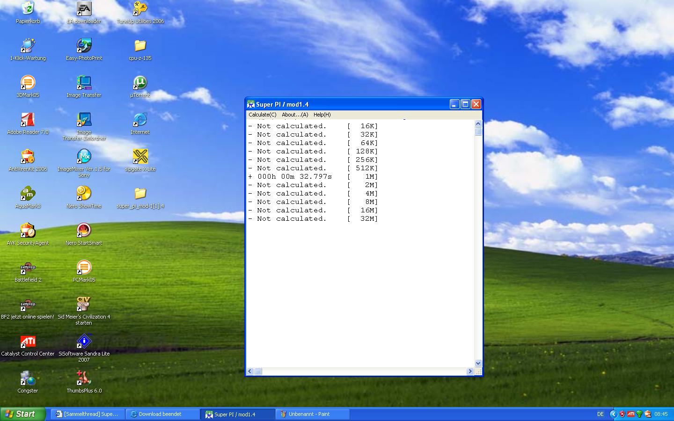The height and width of the screenshot is (421, 674).
Task: Click Super PI horizontal scrollbar left arrow
Action: click(250, 371)
